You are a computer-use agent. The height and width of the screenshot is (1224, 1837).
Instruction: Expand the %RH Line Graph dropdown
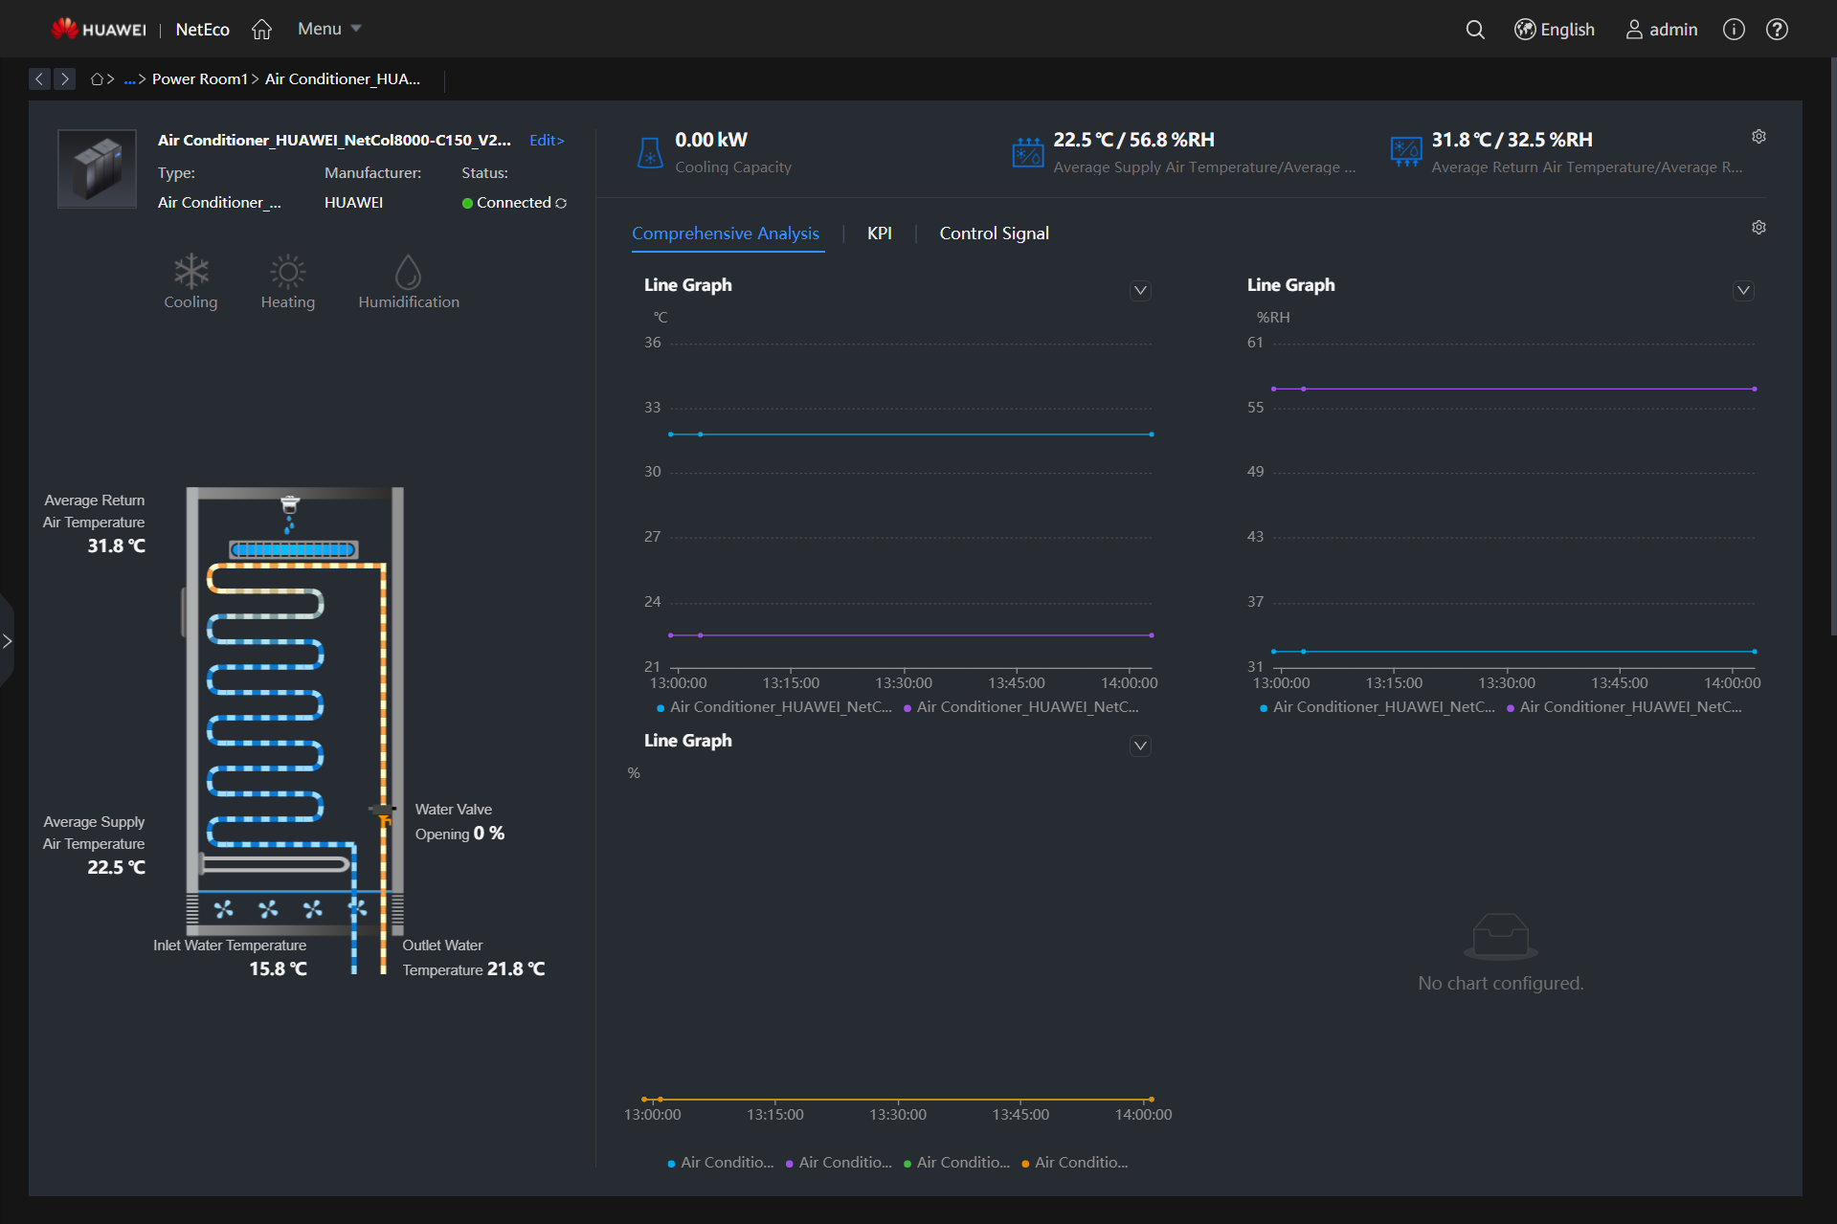pyautogui.click(x=1743, y=291)
